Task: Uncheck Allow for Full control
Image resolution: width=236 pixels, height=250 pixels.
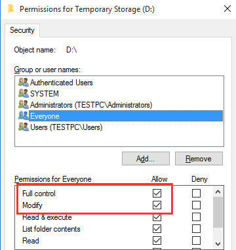Action: (x=157, y=193)
